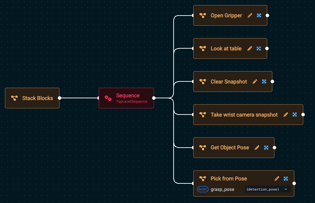This screenshot has height=203, width=315.
Task: Select the Pick from Pose node label
Action: [x=229, y=179]
